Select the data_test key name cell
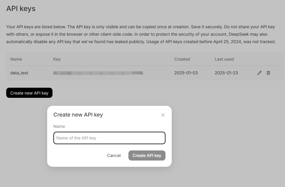 coord(19,73)
